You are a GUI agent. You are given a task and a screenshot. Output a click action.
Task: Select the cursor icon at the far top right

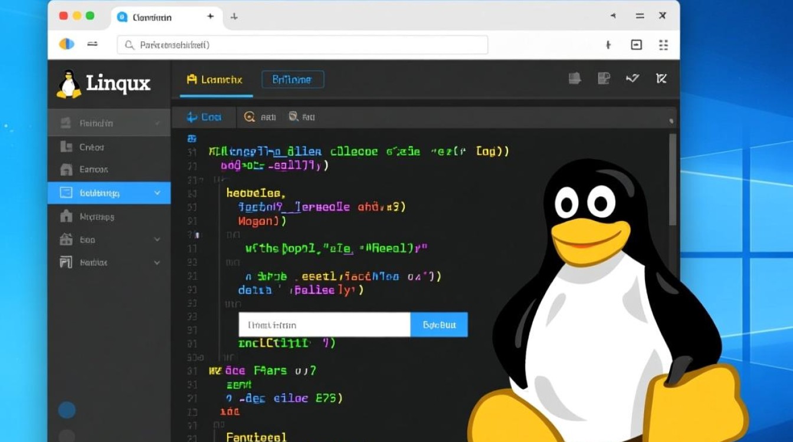pyautogui.click(x=661, y=78)
